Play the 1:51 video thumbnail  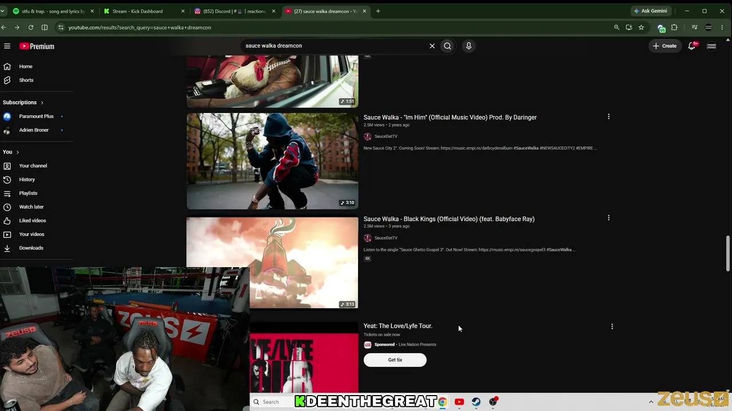tap(272, 82)
